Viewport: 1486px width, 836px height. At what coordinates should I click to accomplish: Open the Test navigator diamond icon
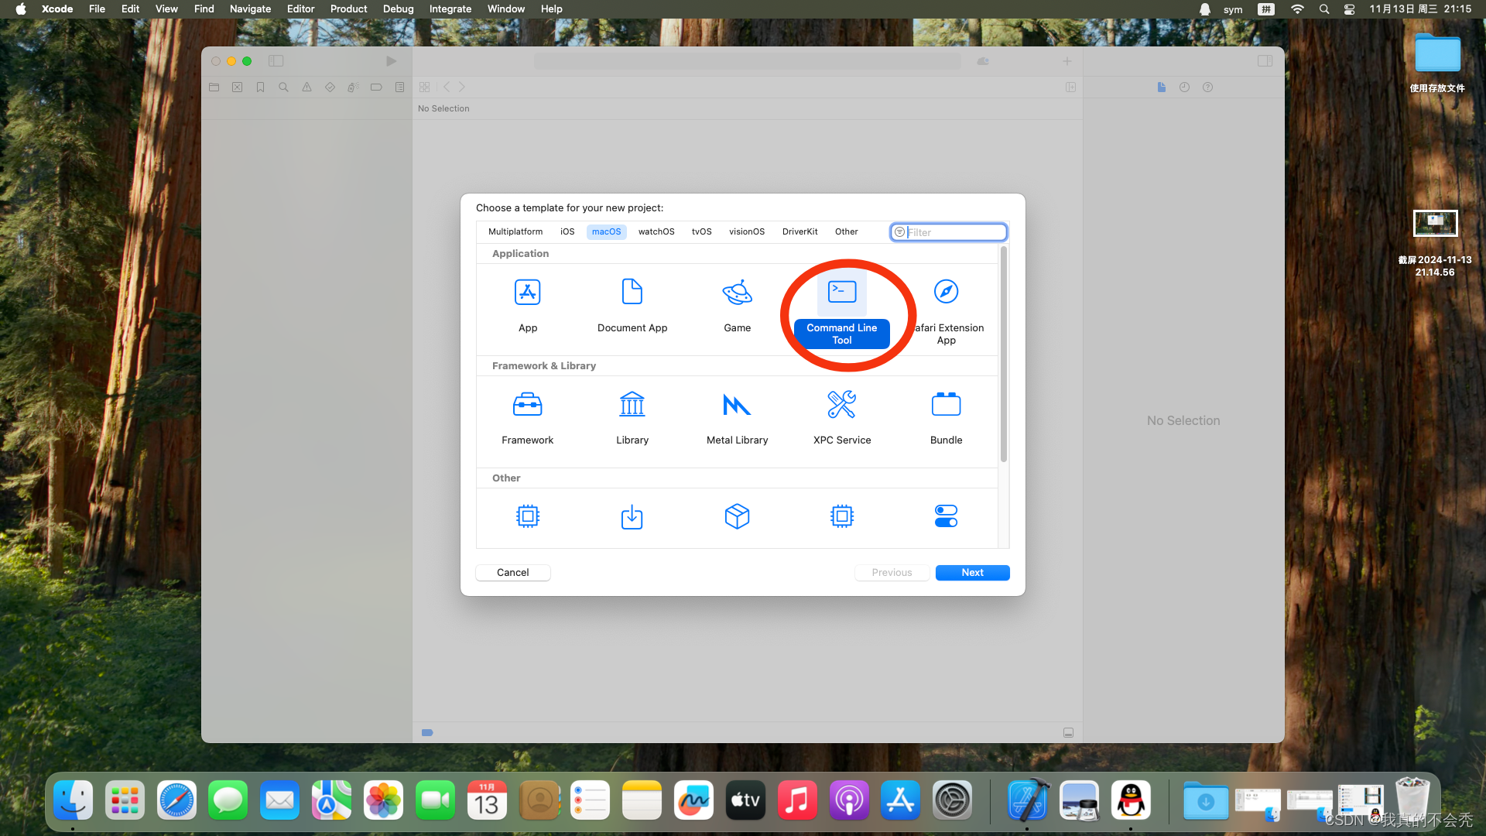click(x=330, y=87)
